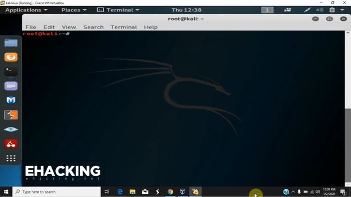Image resolution: width=351 pixels, height=197 pixels.
Task: Open the Applications menu in top bar
Action: (x=26, y=10)
